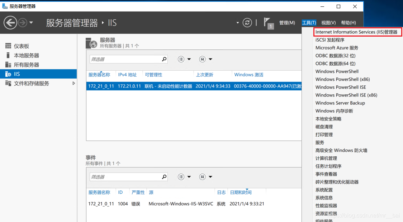Open ODBC 数据源(64 位)
Screen dimensions: 403x222
tap(335, 63)
